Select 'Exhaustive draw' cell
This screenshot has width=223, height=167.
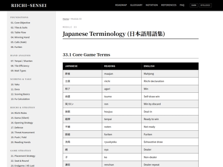[x=170, y=142]
